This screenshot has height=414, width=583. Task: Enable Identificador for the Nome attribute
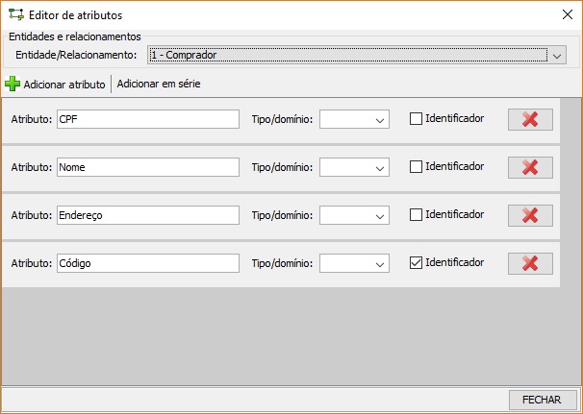416,167
